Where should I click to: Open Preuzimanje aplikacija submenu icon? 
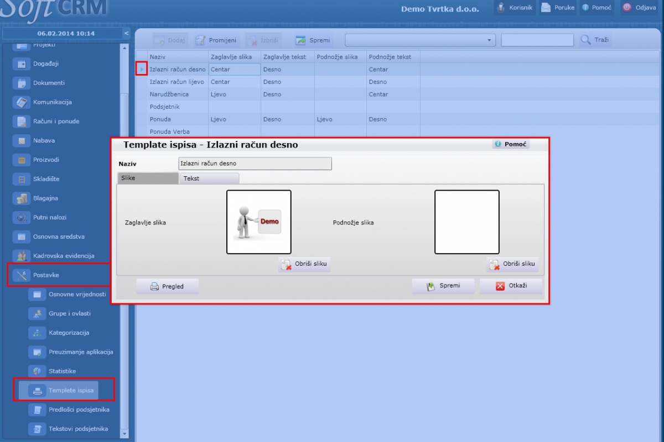pyautogui.click(x=38, y=352)
